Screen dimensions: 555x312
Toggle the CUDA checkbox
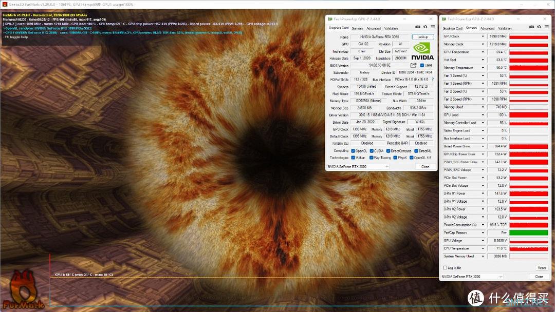372,151
